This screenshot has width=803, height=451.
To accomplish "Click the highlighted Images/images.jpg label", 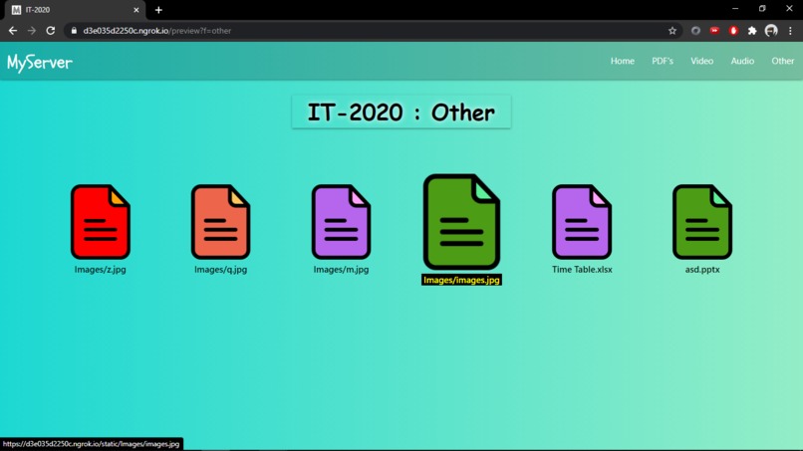I will pyautogui.click(x=461, y=280).
